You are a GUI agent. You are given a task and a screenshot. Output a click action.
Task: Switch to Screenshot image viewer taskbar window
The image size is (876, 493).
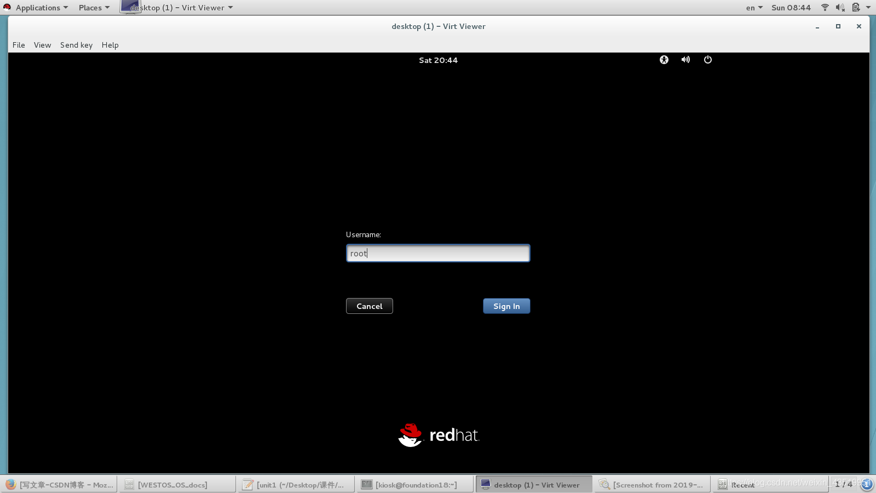coord(653,485)
